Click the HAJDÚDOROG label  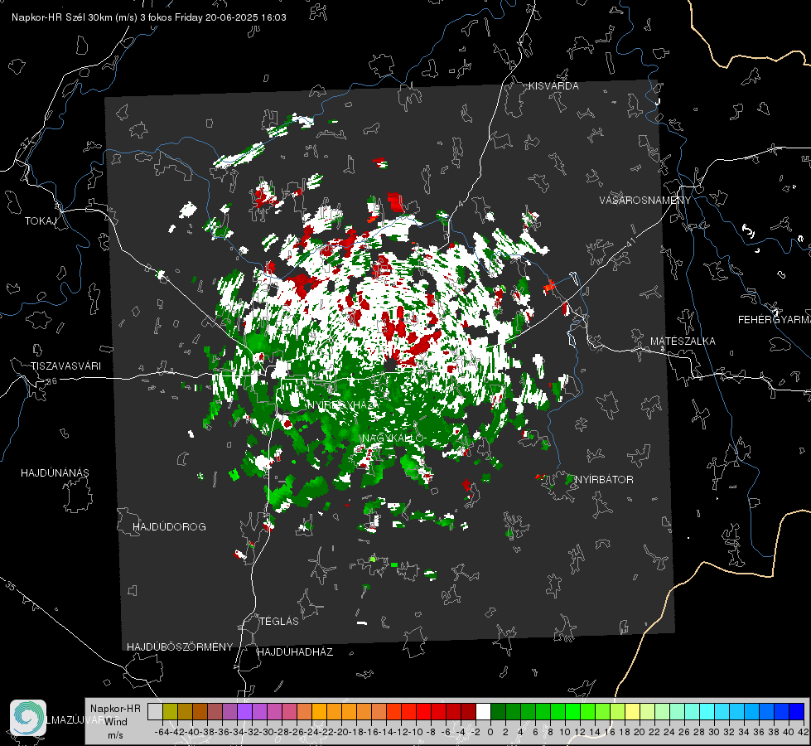[169, 527]
